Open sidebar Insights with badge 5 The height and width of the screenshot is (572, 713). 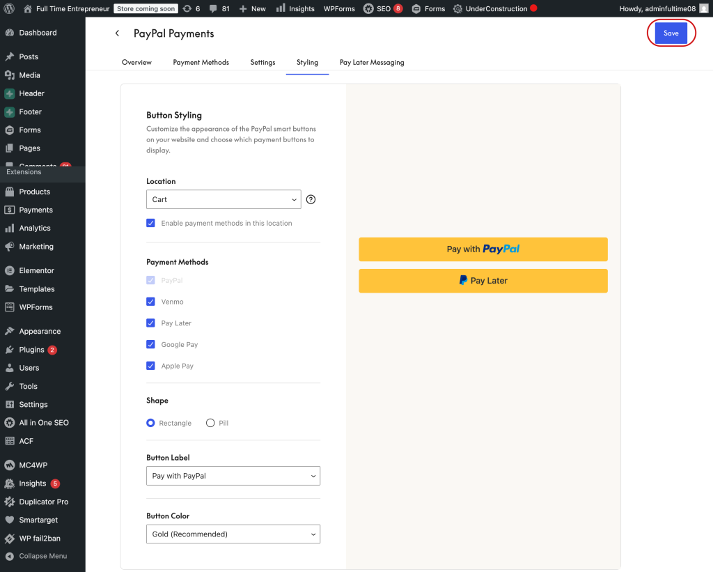[33, 484]
